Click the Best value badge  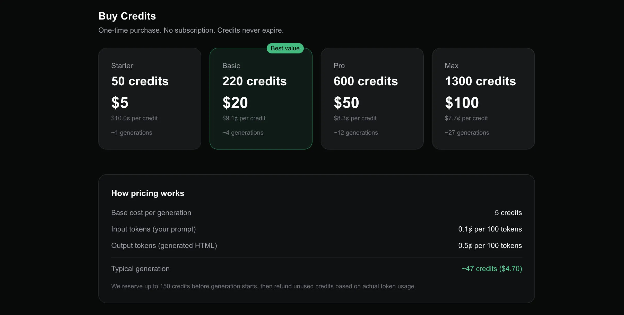[285, 48]
